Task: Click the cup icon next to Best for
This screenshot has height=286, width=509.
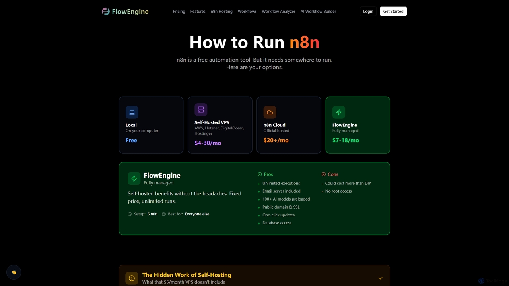Action: 164,214
